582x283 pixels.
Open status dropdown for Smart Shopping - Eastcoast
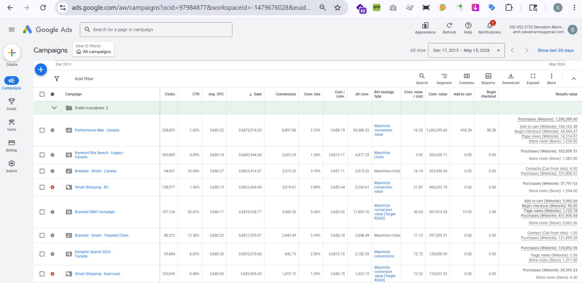coord(52,274)
